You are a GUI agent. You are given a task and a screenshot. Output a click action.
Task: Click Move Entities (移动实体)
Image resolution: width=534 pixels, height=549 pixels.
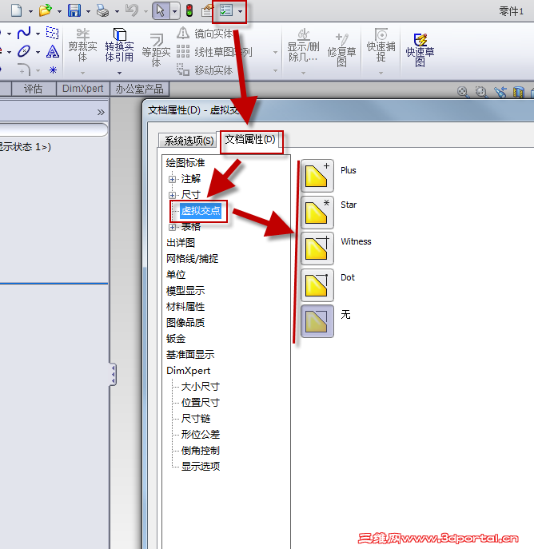pos(205,70)
